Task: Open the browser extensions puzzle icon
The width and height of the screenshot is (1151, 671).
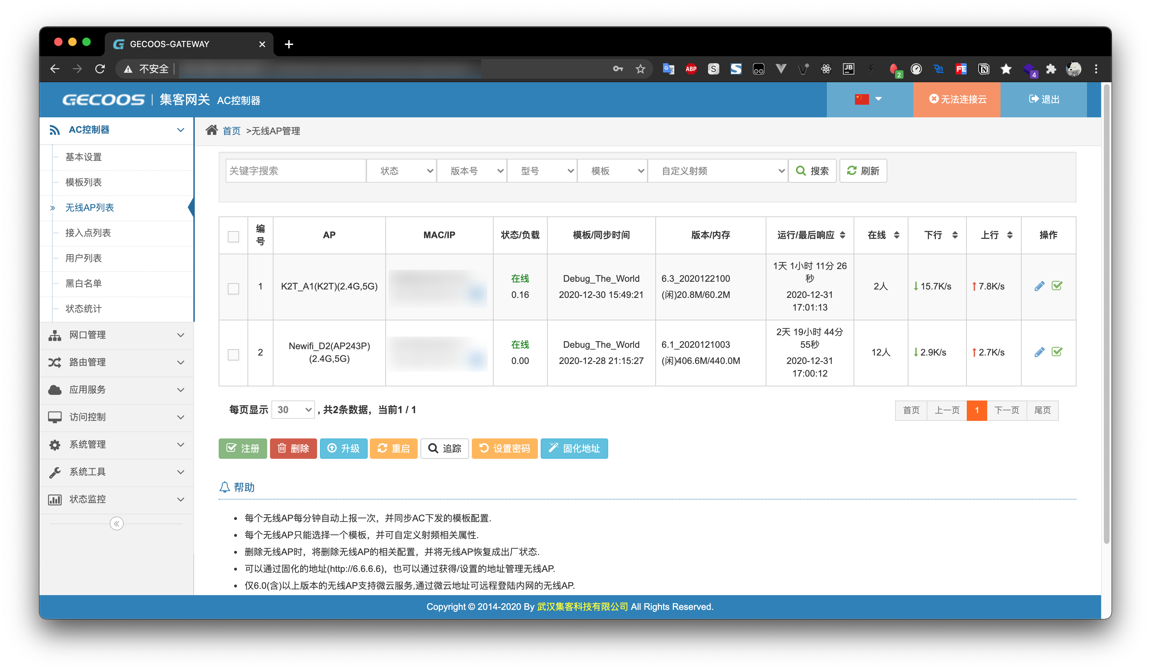Action: (x=1051, y=69)
